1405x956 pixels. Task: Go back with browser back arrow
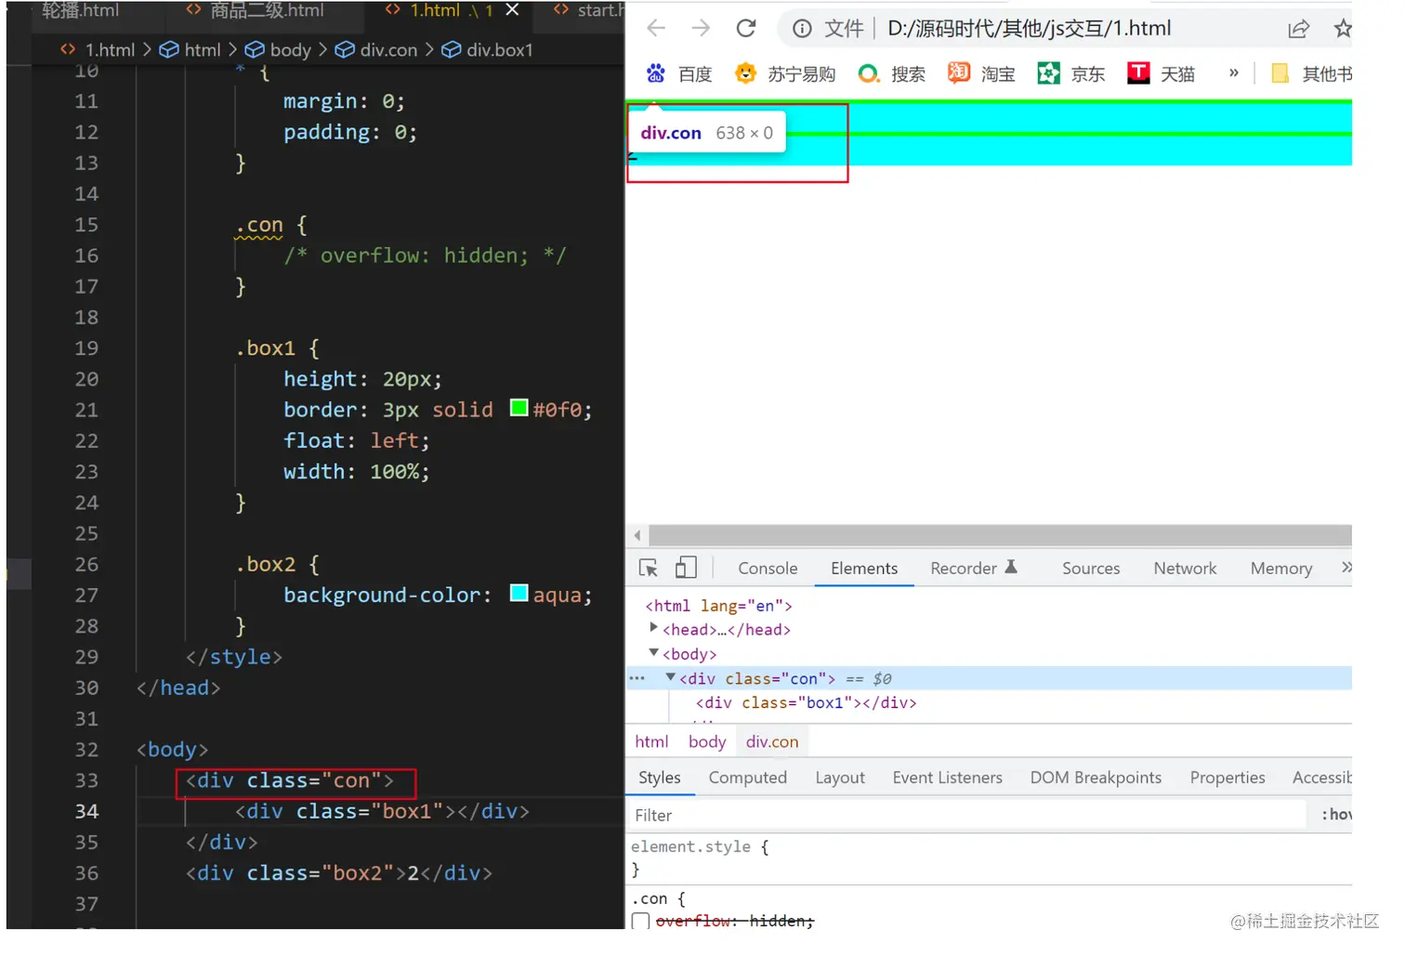point(656,28)
